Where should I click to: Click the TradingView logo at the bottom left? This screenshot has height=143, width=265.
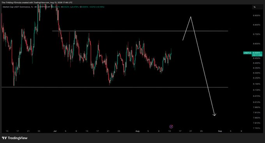(x=15, y=138)
